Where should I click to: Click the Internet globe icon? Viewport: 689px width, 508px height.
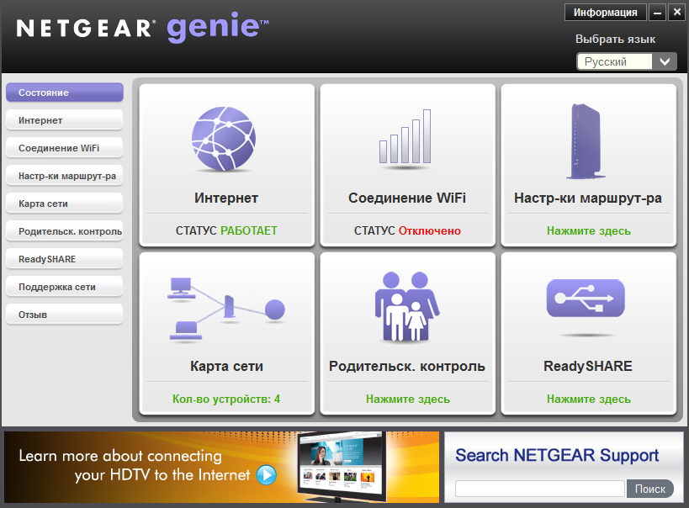(x=224, y=139)
